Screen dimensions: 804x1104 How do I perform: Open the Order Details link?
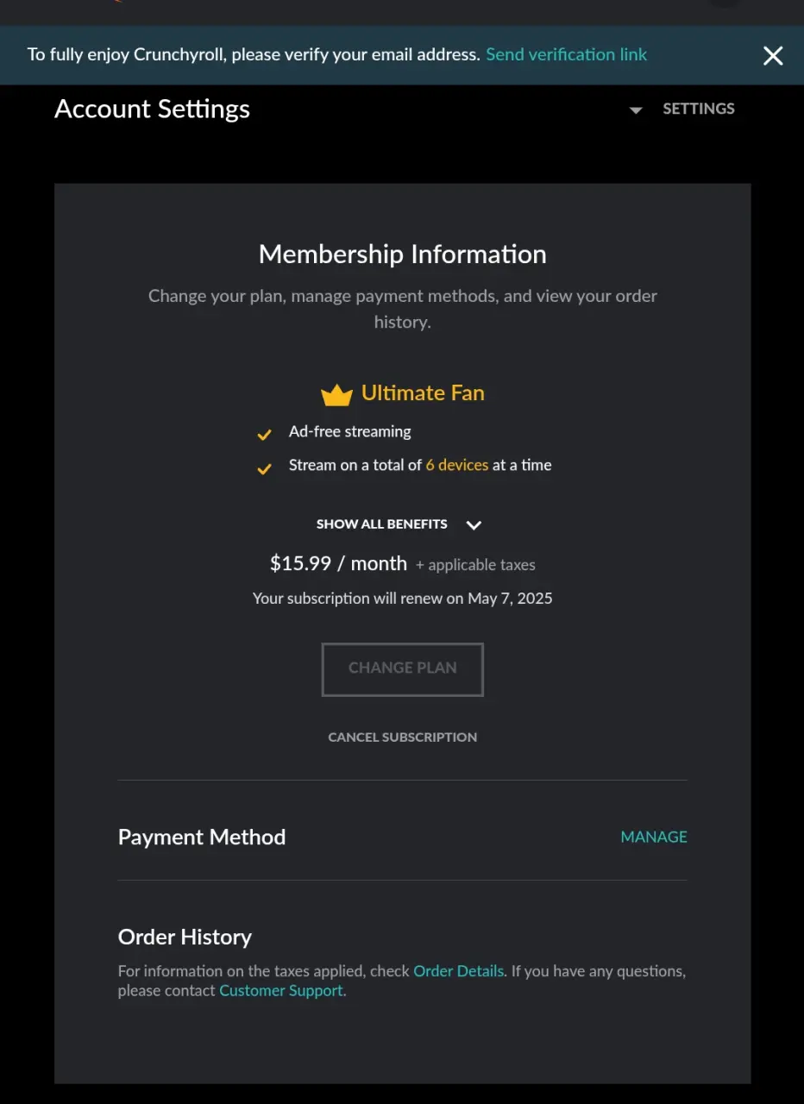click(459, 971)
